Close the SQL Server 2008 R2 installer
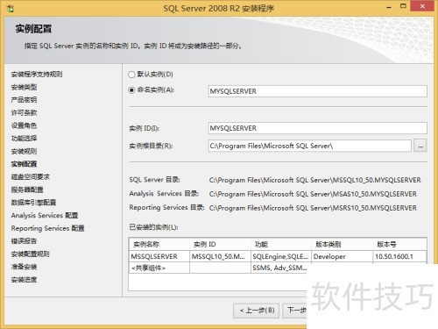Viewport: 438px width, 329px height. (x=422, y=6)
